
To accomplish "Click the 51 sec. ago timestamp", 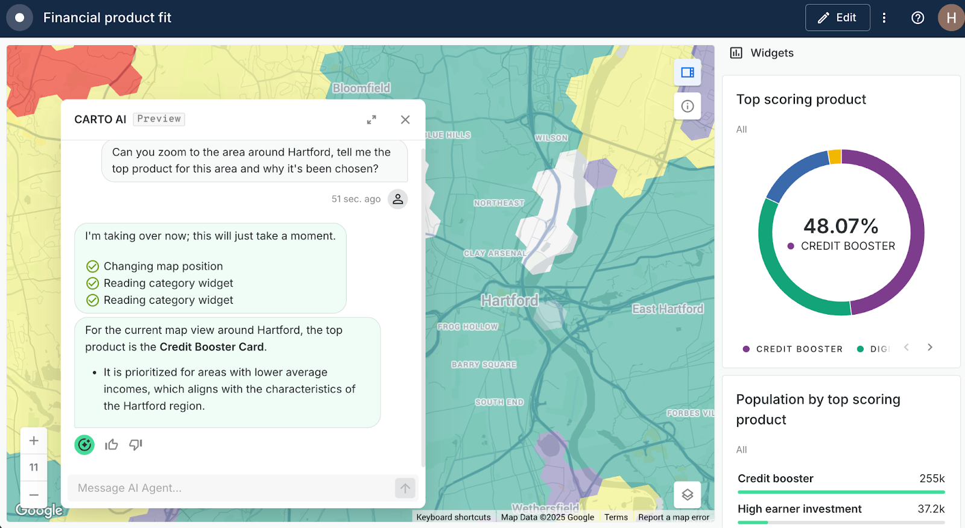I will tap(356, 199).
